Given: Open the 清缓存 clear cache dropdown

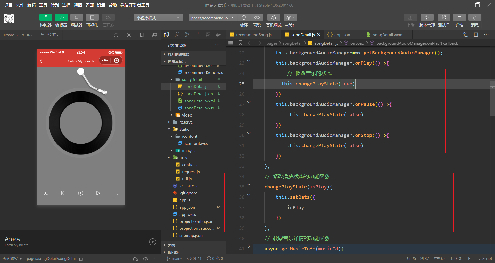Looking at the screenshot, I should coord(291,18).
